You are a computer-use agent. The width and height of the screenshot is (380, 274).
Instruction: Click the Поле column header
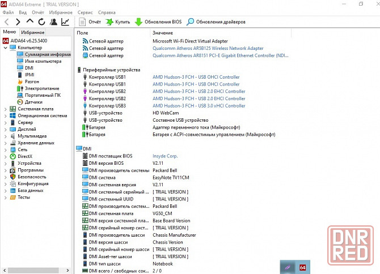tap(83, 33)
